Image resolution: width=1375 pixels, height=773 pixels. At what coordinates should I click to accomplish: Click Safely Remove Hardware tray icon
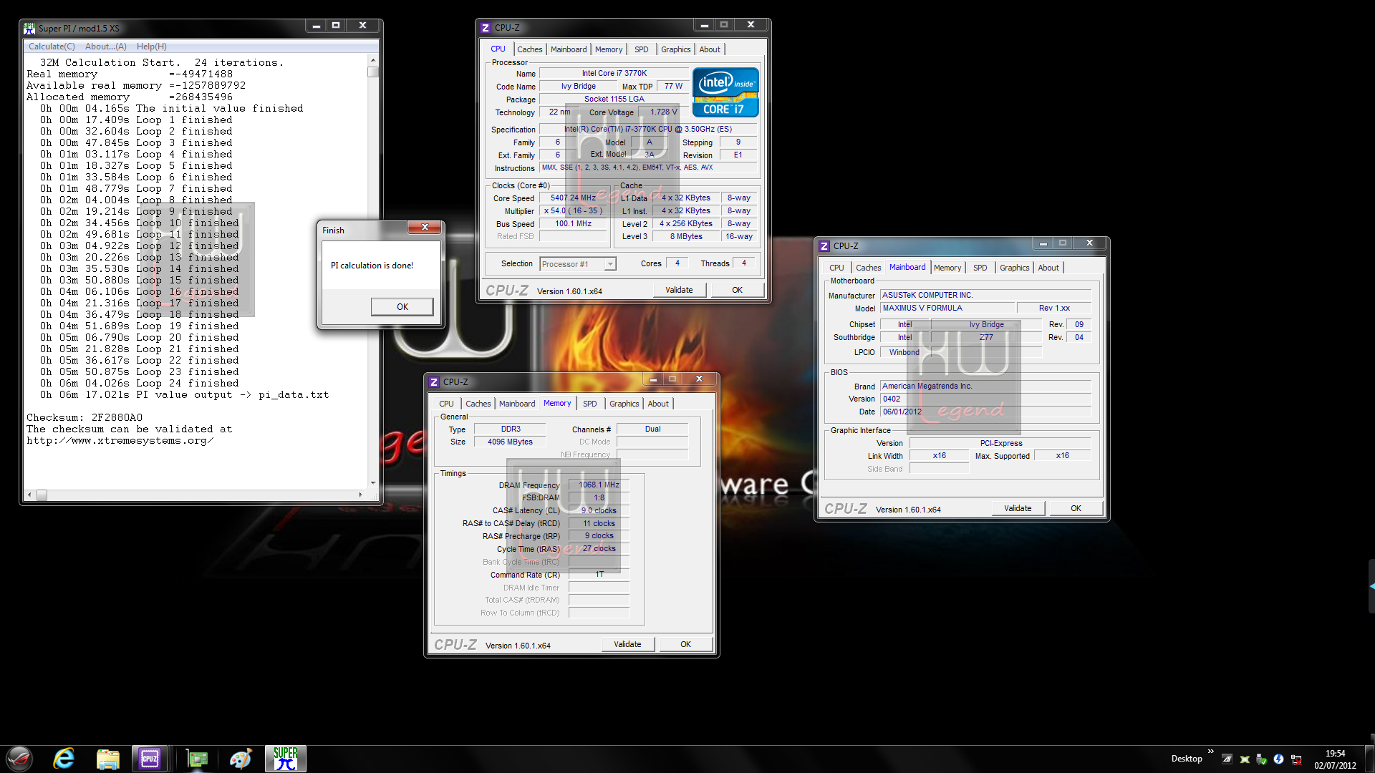1261,759
